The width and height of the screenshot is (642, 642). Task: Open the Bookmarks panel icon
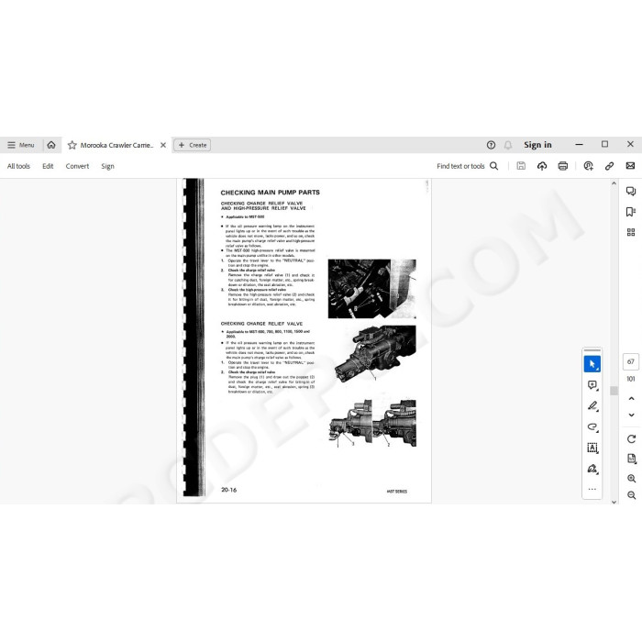pos(631,212)
